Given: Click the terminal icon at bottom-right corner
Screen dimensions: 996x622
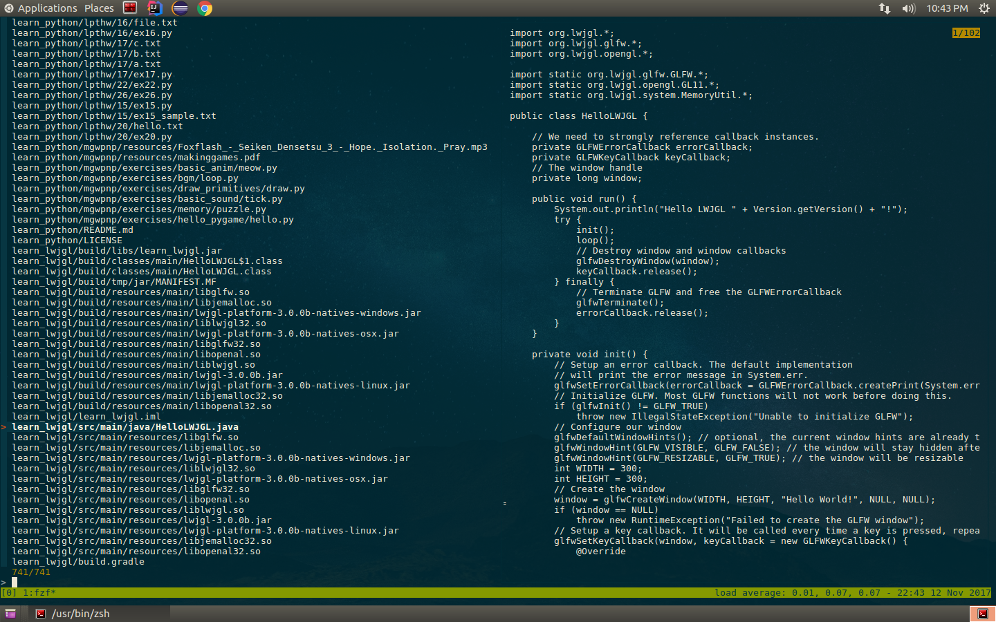Looking at the screenshot, I should pyautogui.click(x=982, y=614).
